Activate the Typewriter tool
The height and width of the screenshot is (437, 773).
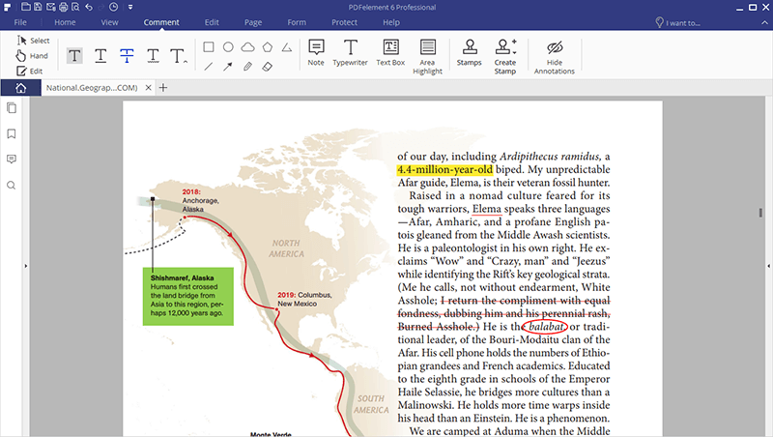coord(350,52)
